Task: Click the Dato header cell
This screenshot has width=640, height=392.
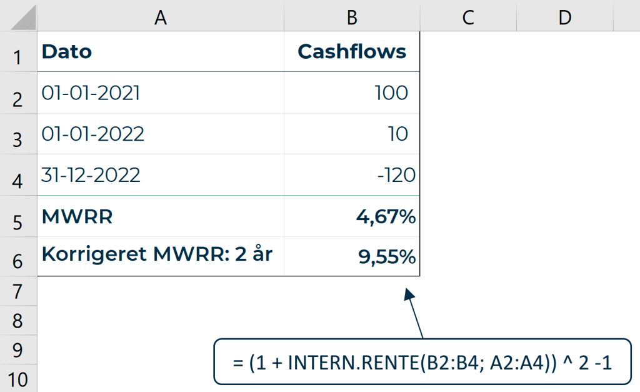Action: [161, 51]
